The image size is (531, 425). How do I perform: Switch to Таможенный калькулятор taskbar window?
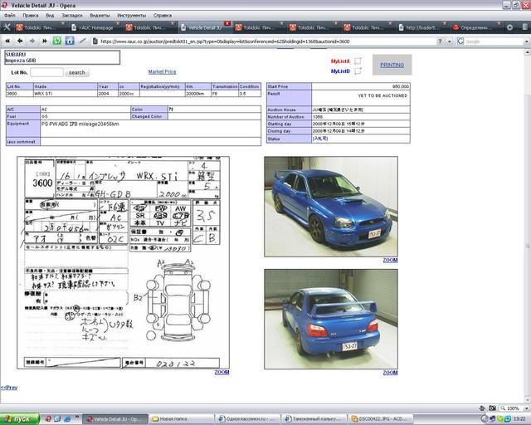coord(314,419)
